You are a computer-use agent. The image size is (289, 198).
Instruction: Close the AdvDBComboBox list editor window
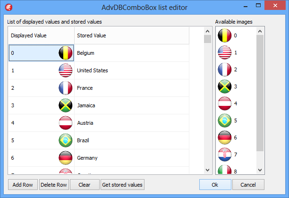click(x=275, y=6)
